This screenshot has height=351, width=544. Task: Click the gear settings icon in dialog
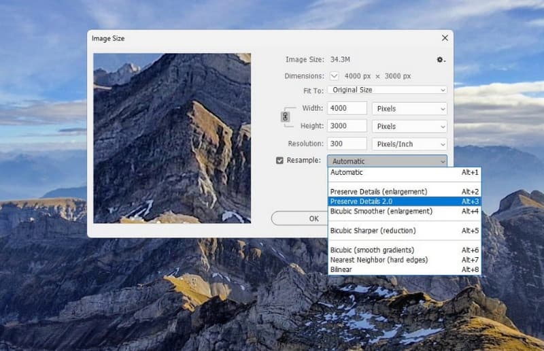pos(441,60)
